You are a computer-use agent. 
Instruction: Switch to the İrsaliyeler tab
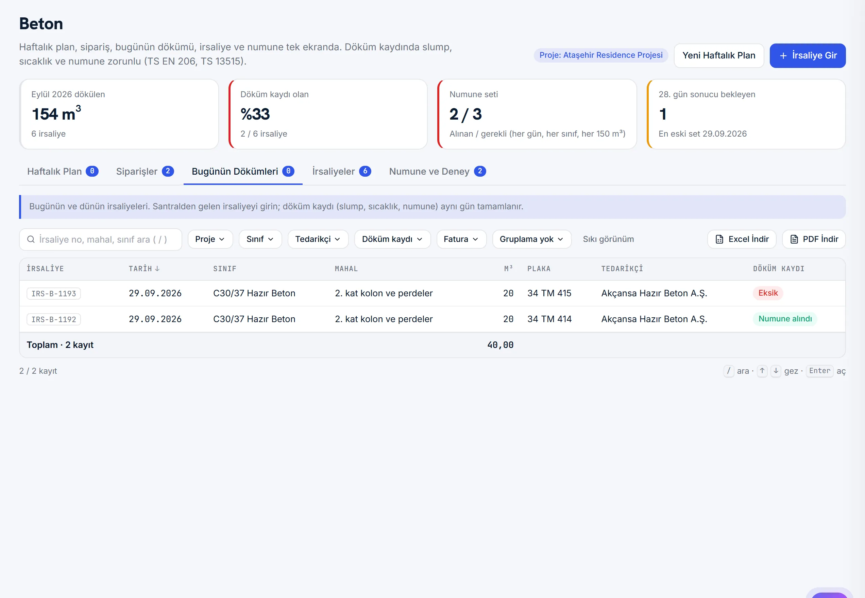(342, 171)
